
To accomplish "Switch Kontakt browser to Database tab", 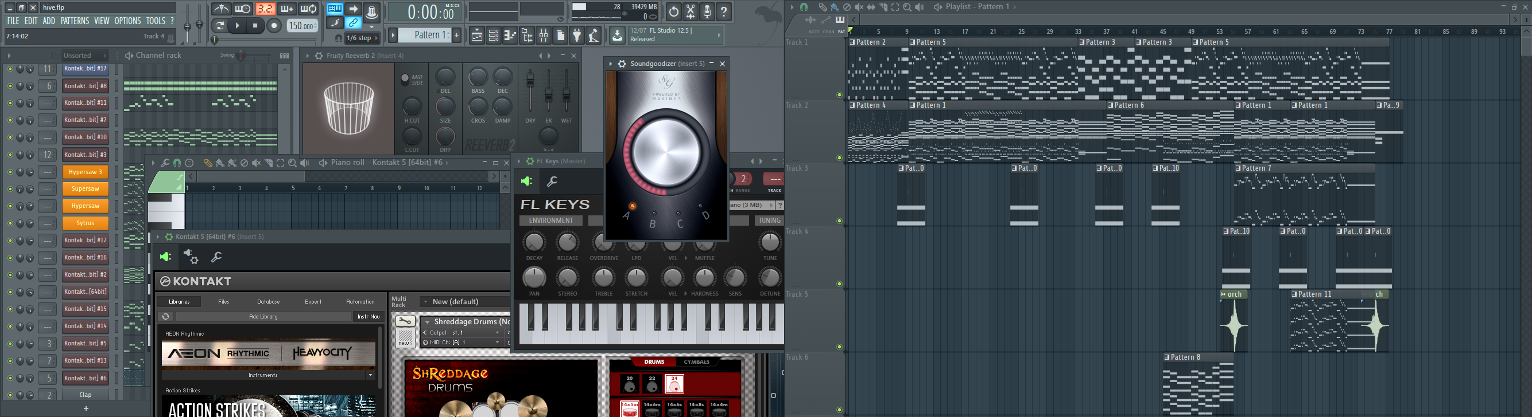I will (x=268, y=302).
